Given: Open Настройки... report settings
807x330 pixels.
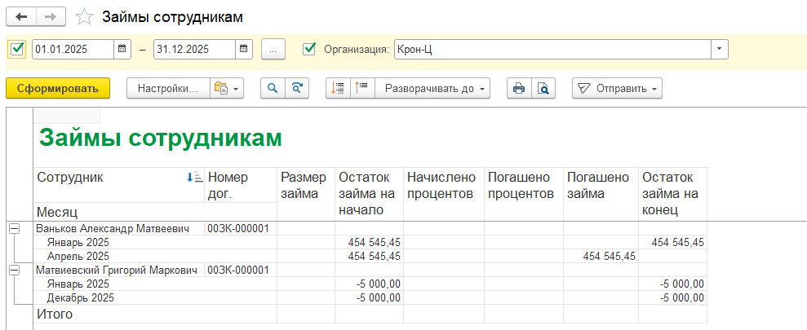Looking at the screenshot, I should tap(168, 89).
